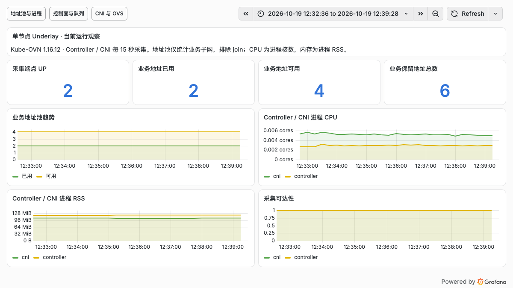The image size is (513, 288).
Task: Open the 地址池与进程 dashboard link
Action: pyautogui.click(x=27, y=14)
